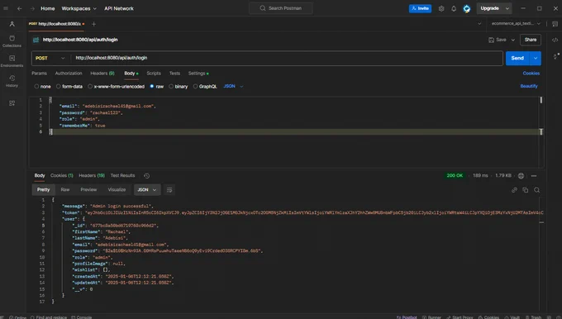Open the account icon in left sidebar

(x=12, y=24)
